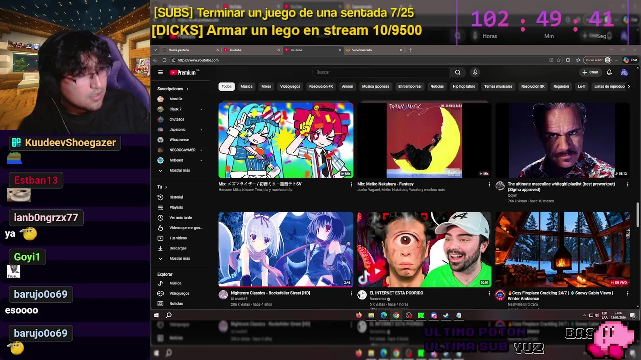
Task: Select the Videojuegos filter chip
Action: coord(290,86)
